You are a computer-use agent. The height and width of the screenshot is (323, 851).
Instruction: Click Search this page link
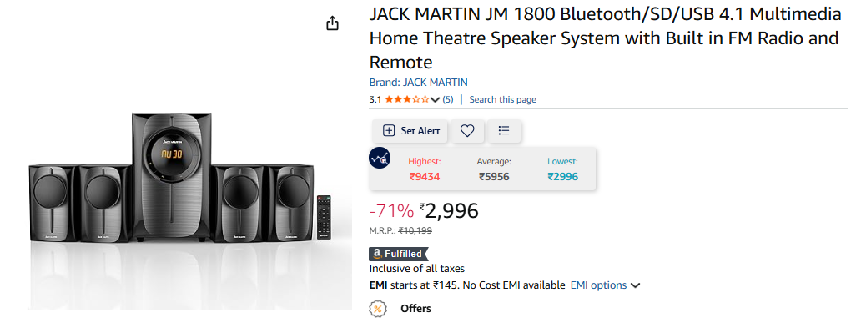(x=502, y=99)
